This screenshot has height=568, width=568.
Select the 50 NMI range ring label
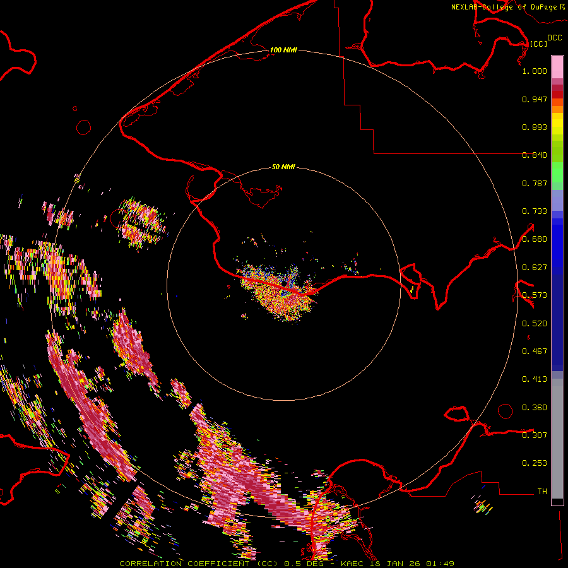point(283,167)
